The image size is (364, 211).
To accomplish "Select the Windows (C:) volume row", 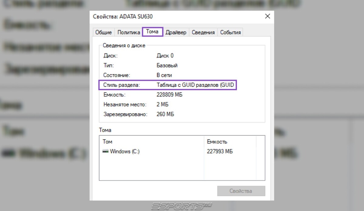I will pos(124,151).
